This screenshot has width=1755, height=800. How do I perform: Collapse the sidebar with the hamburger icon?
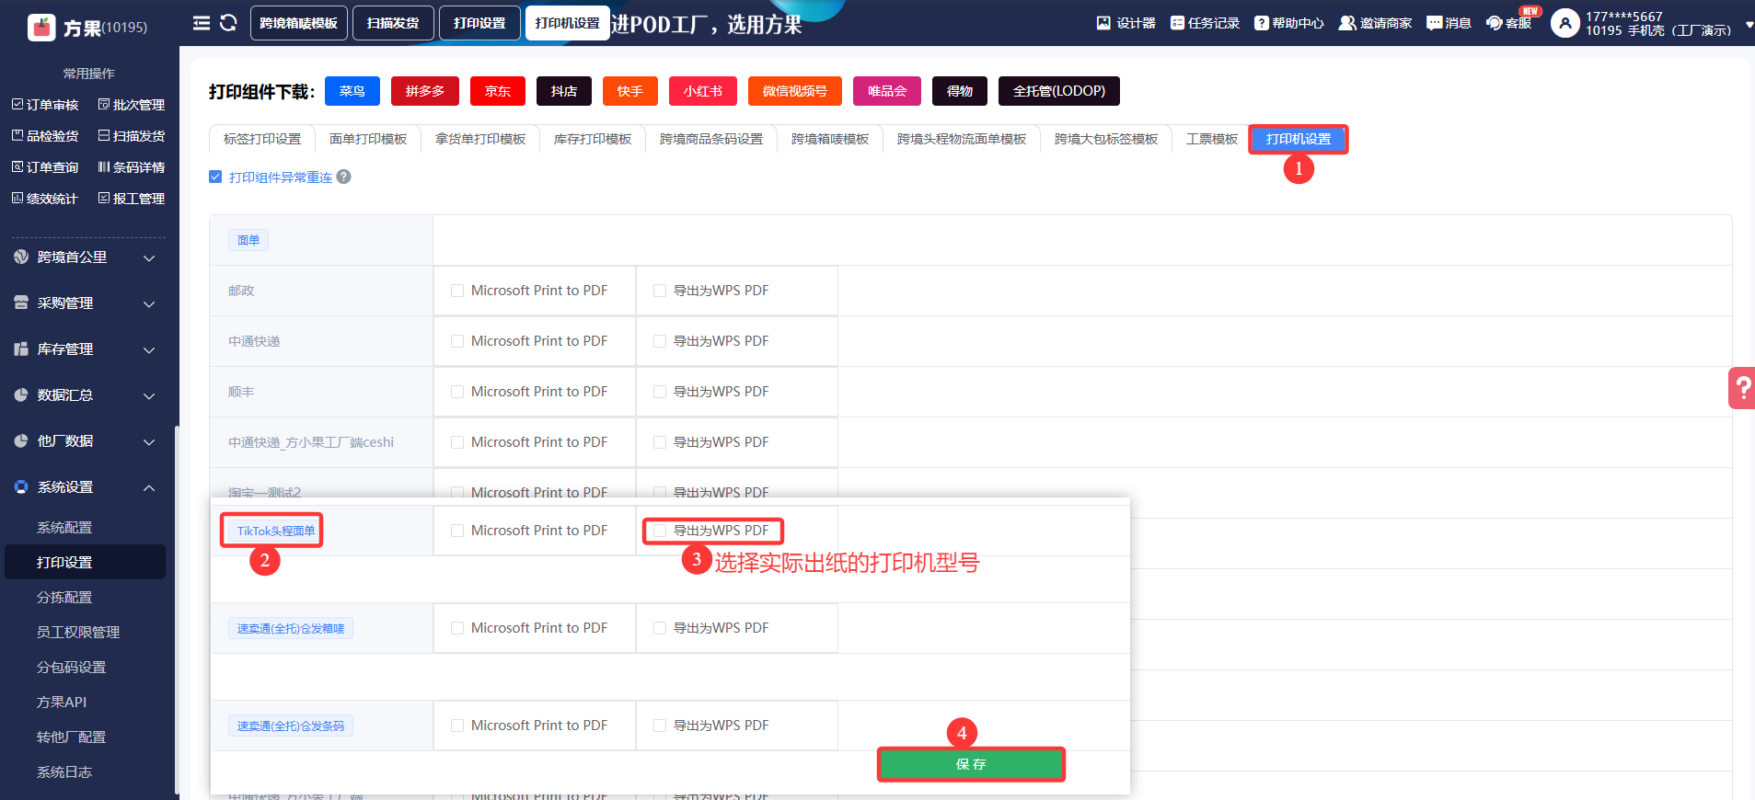[x=201, y=23]
